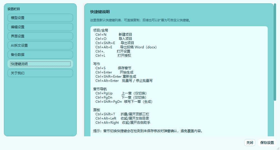Viewport: 280px width, 150px height.
Task: Select 快捷键说明 entry
Action: click(40, 64)
